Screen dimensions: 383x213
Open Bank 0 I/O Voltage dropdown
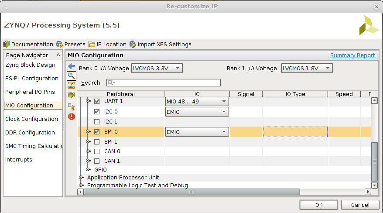click(157, 68)
